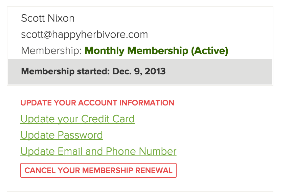The height and width of the screenshot is (194, 293).
Task: Click Phone Number in the update link
Action: coord(141,151)
